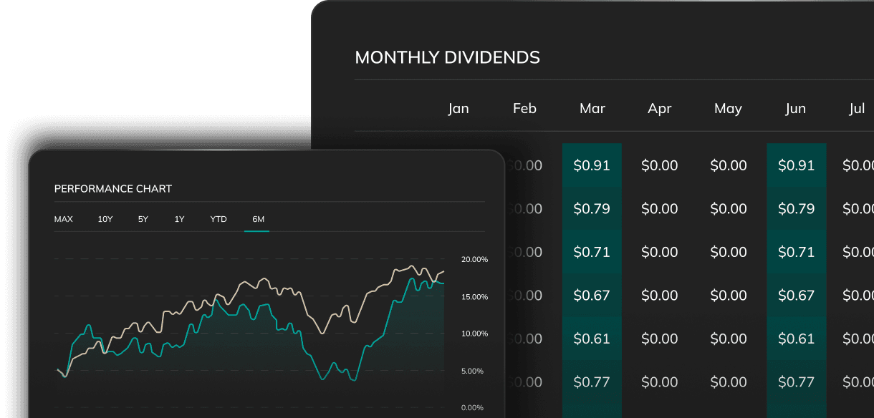Image resolution: width=874 pixels, height=418 pixels.
Task: Click the Monthly Dividends heading
Action: point(448,58)
